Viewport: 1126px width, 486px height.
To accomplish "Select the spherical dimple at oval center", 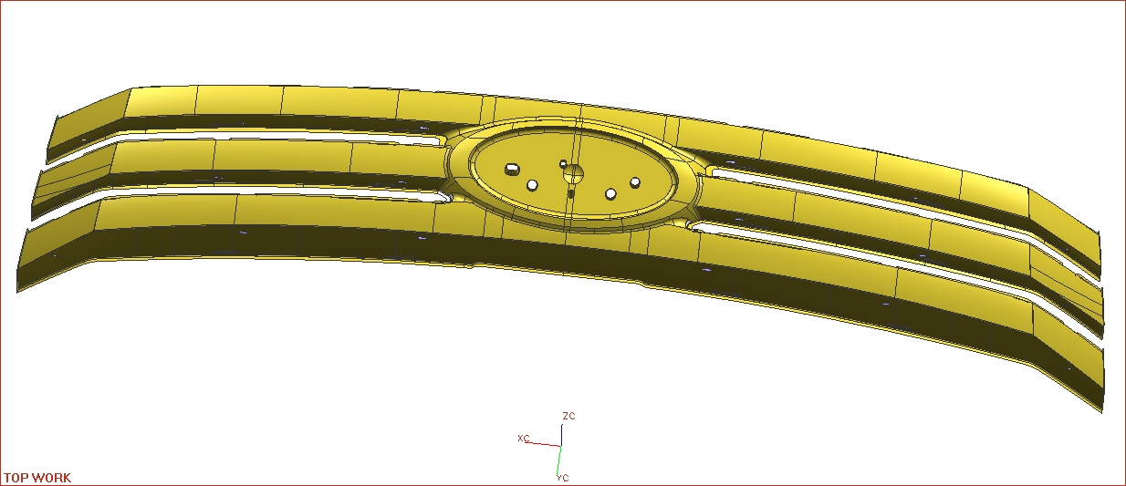I will click(x=573, y=174).
